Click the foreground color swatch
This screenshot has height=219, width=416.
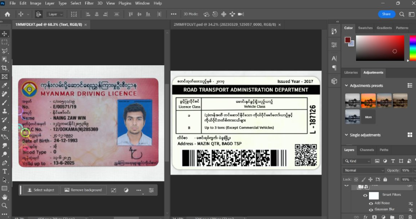pyautogui.click(x=347, y=40)
